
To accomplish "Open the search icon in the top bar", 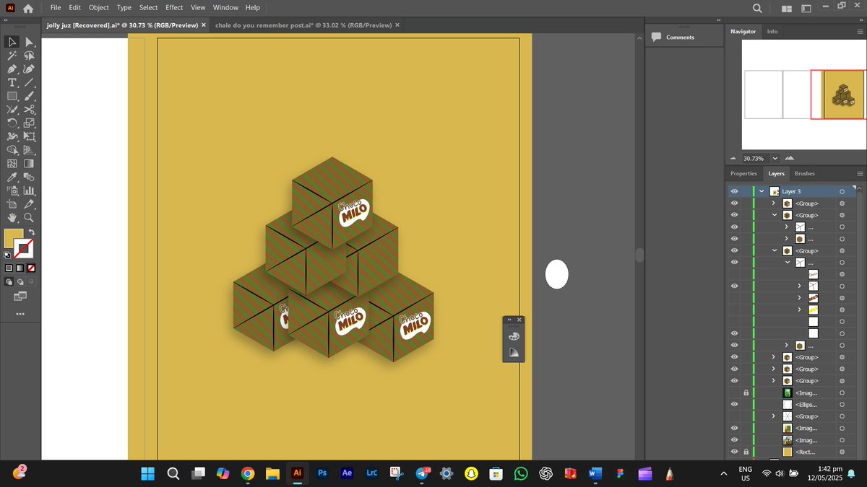I will [x=757, y=9].
